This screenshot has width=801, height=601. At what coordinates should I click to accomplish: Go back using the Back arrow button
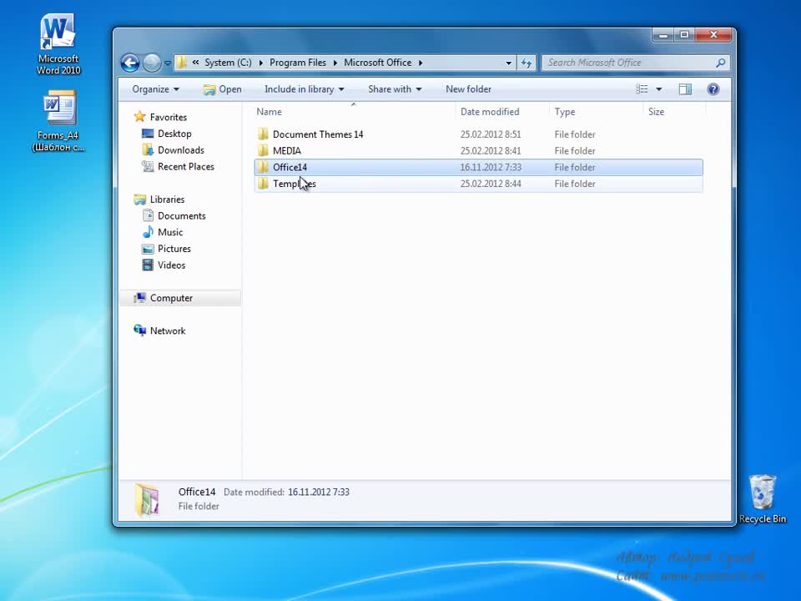[130, 63]
